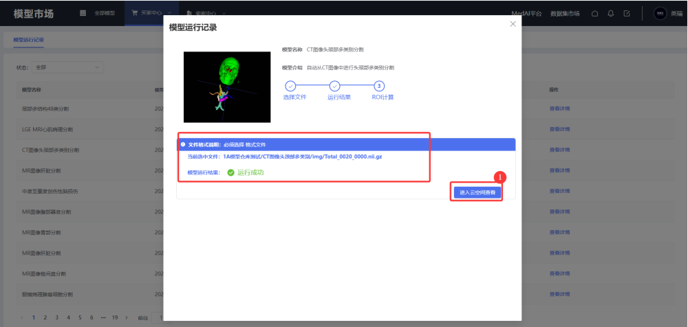688x327 pixels.
Task: Click the 3D skull model preview image
Action: point(227,87)
